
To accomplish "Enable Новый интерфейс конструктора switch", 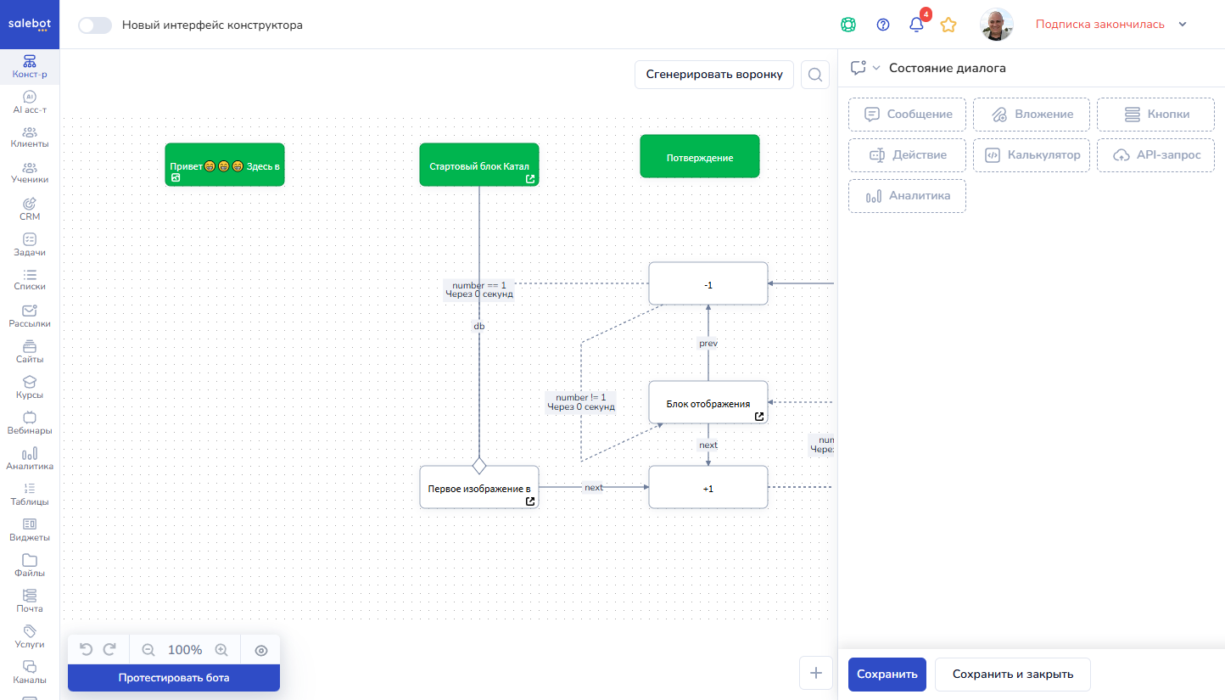I will 95,25.
